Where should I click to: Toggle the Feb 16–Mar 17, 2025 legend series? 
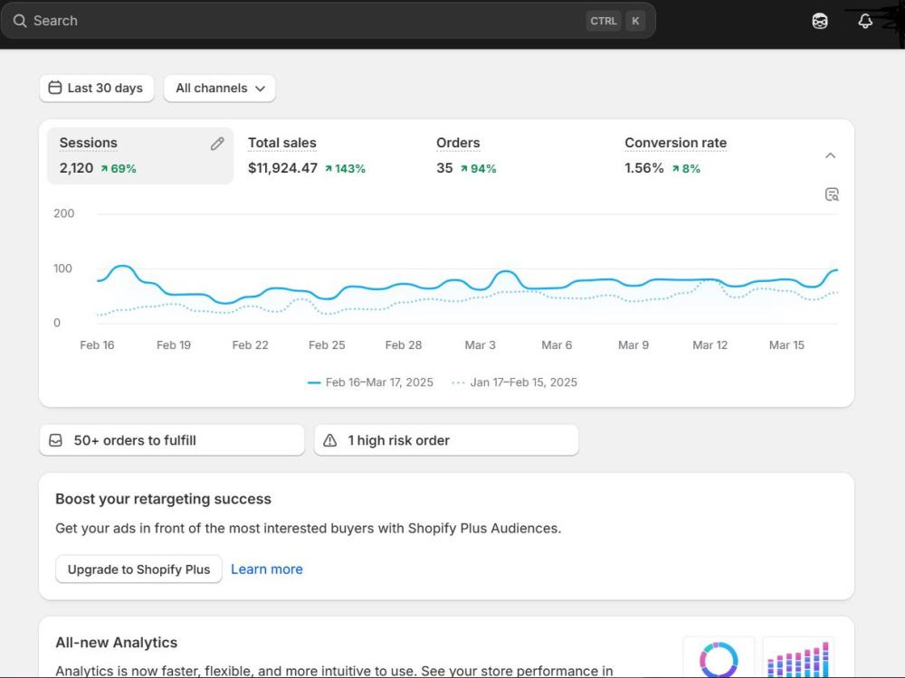tap(370, 382)
